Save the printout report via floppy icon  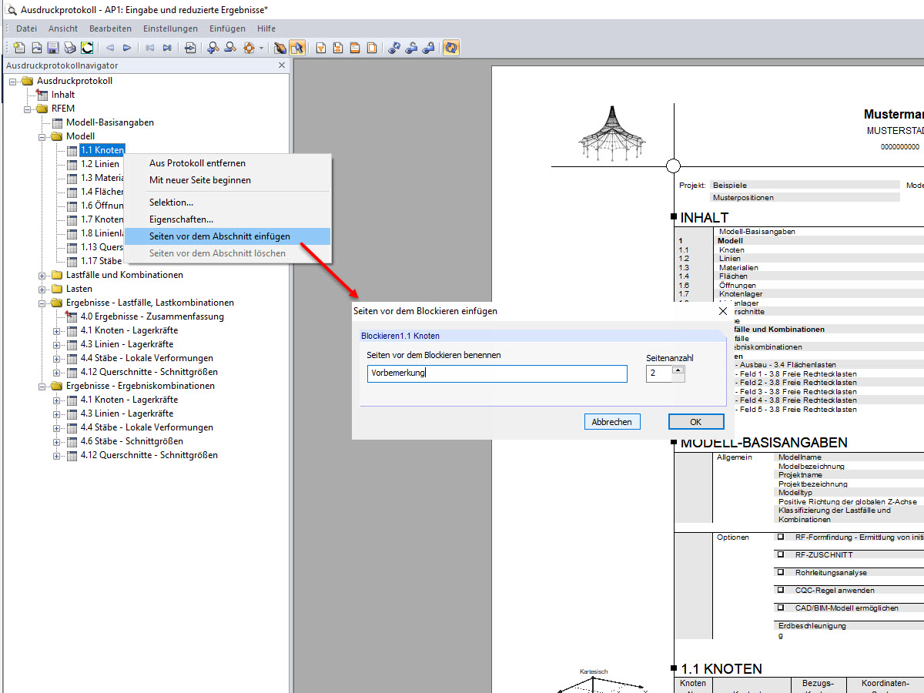53,48
